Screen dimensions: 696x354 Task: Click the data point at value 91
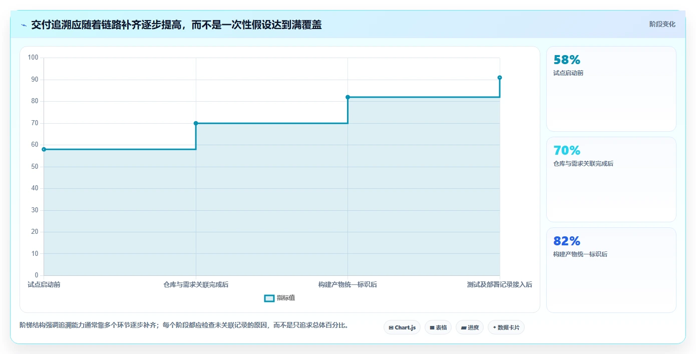500,78
